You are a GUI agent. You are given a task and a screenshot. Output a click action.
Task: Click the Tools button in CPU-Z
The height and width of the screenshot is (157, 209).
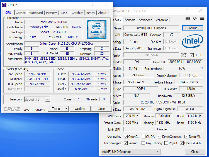tap(56, 109)
